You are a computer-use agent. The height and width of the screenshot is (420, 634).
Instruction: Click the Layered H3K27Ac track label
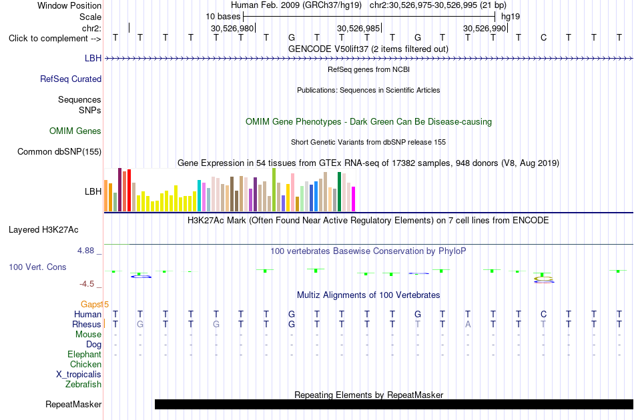point(43,229)
